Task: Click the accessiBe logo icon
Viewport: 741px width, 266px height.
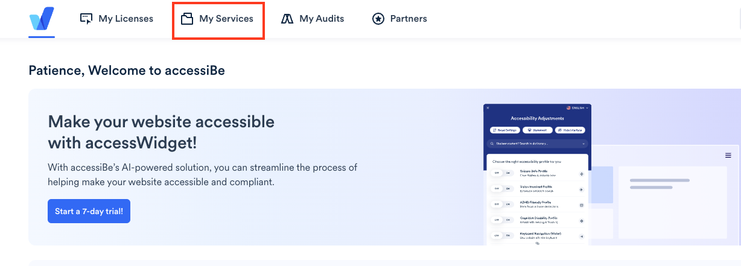Action: (42, 19)
